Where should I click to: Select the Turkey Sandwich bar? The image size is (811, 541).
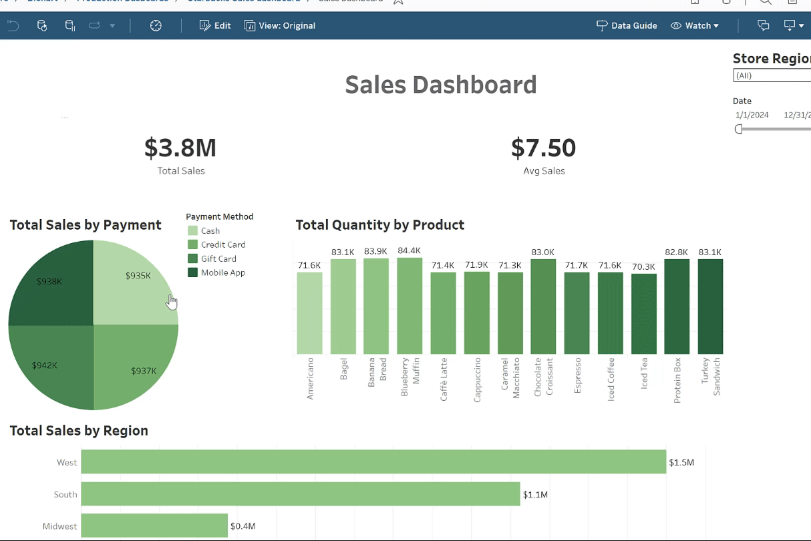[x=710, y=307]
